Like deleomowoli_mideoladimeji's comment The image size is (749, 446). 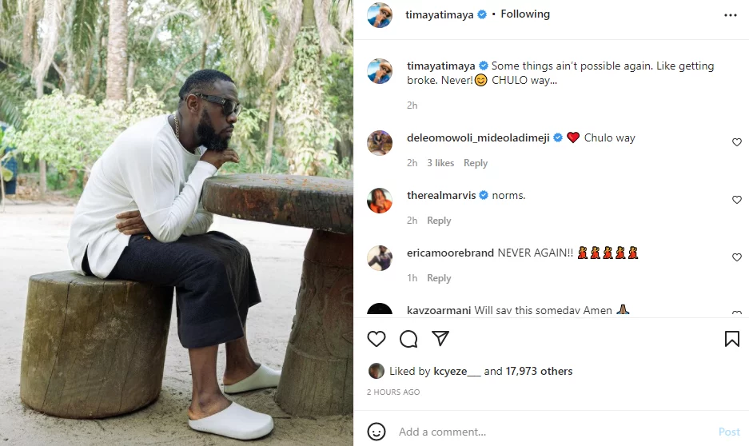(737, 142)
